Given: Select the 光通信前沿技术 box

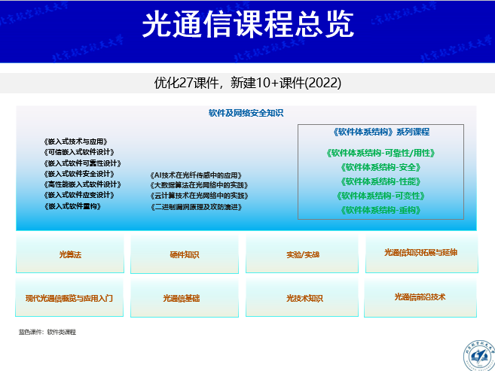Looking at the screenshot, I should coord(420,297).
